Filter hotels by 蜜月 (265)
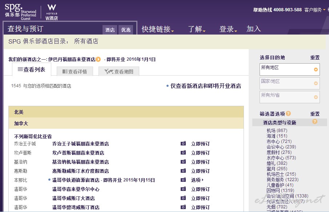Viewport: 329px width, 212px height. 277,169
